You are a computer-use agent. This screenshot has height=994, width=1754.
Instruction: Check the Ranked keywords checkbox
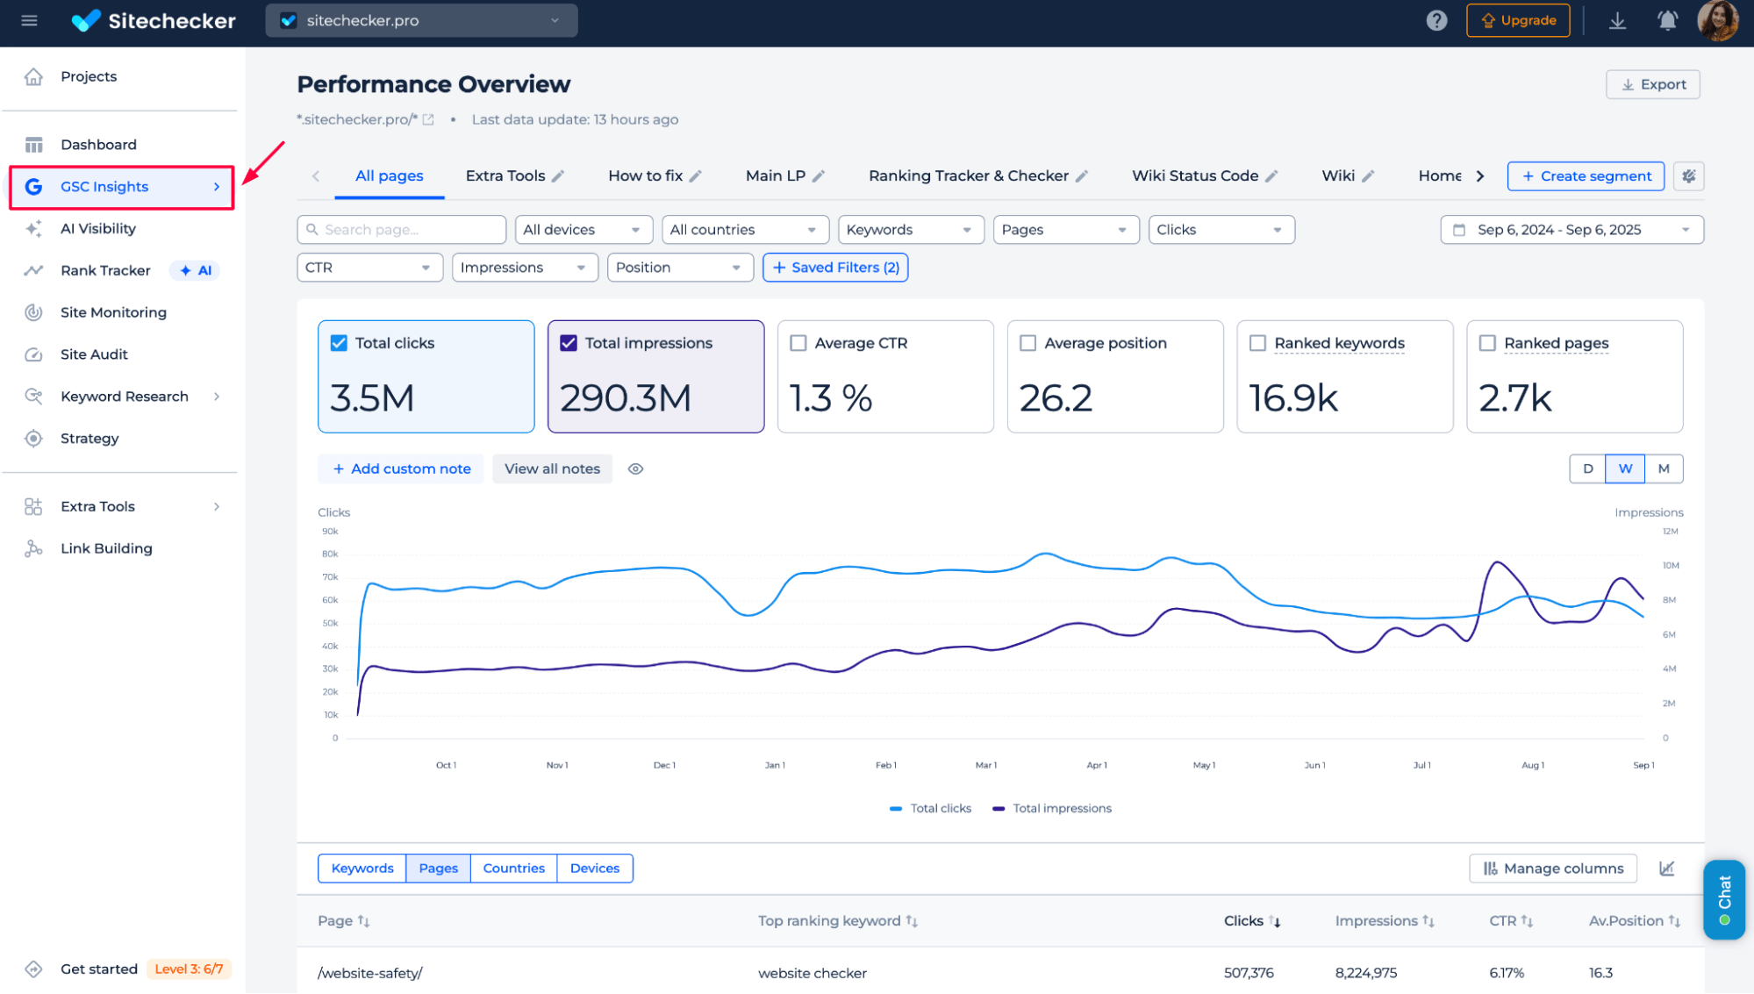click(1257, 343)
